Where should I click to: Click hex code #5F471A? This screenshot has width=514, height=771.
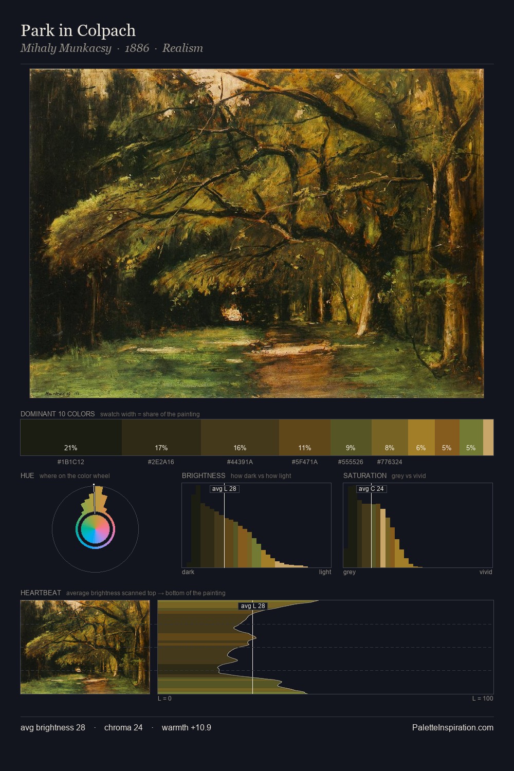coord(305,462)
